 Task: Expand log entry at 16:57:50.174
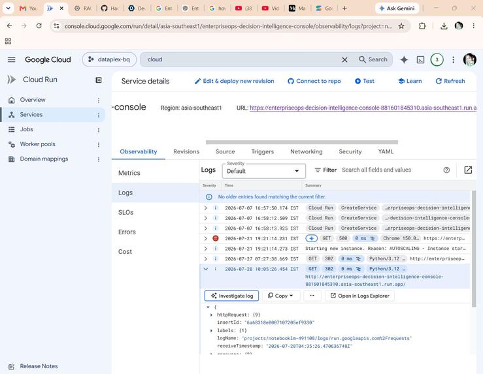(x=205, y=208)
